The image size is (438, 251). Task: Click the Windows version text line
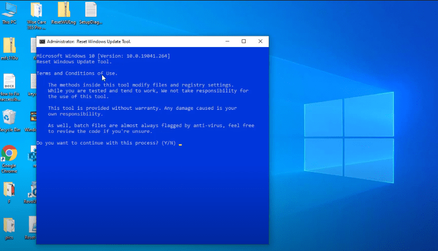point(103,56)
